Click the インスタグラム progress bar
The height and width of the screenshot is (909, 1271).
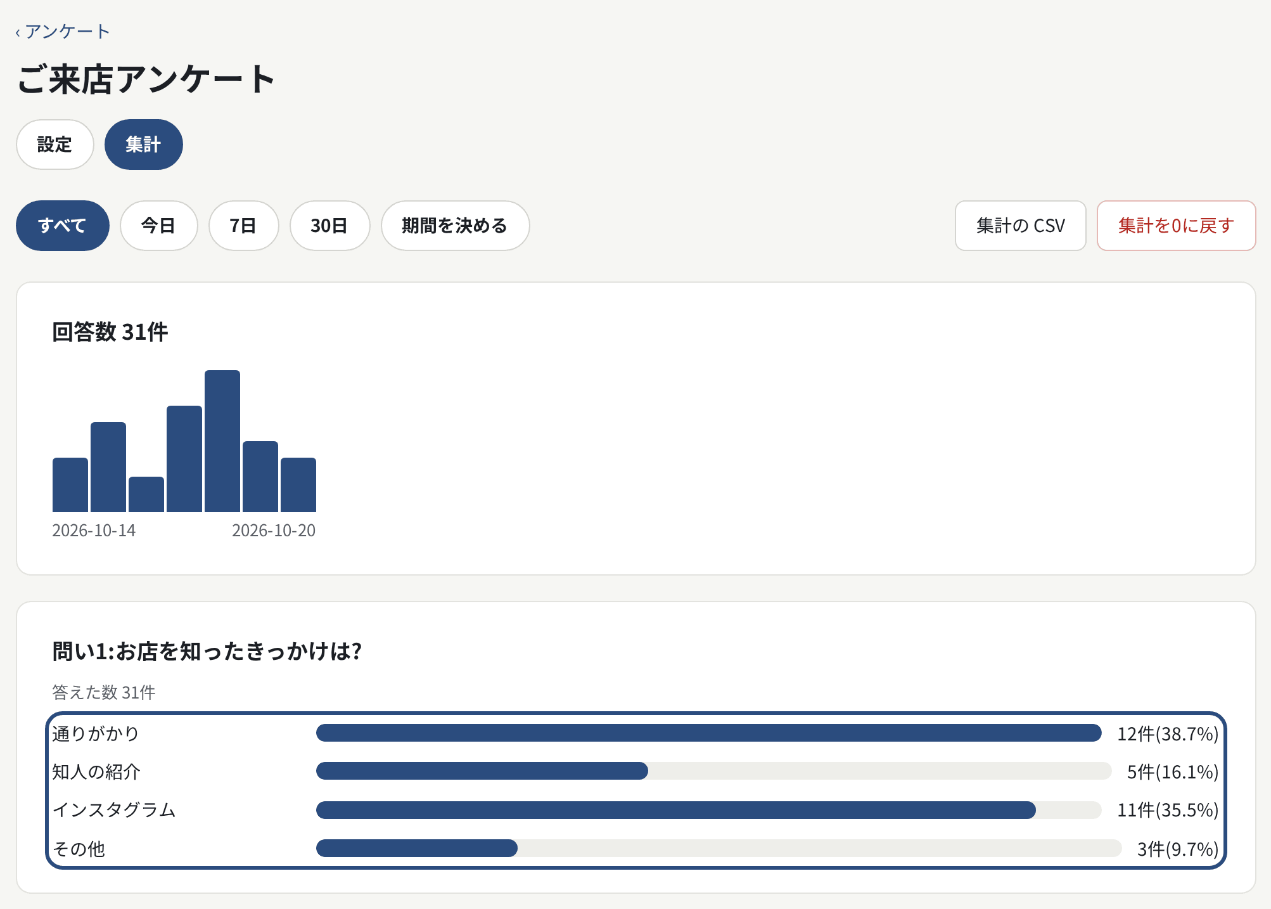709,810
